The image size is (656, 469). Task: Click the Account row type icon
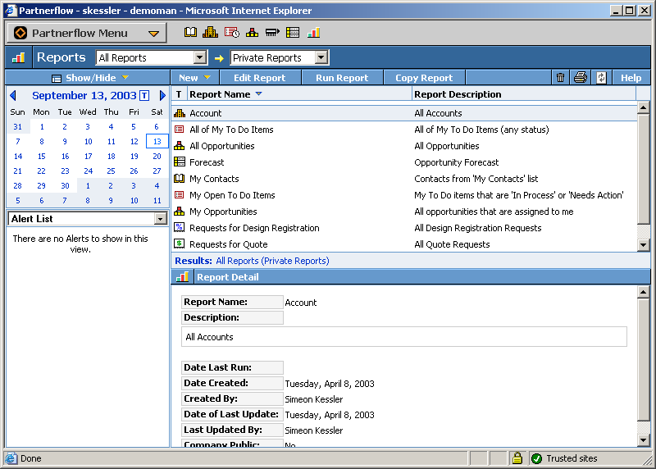(x=179, y=113)
